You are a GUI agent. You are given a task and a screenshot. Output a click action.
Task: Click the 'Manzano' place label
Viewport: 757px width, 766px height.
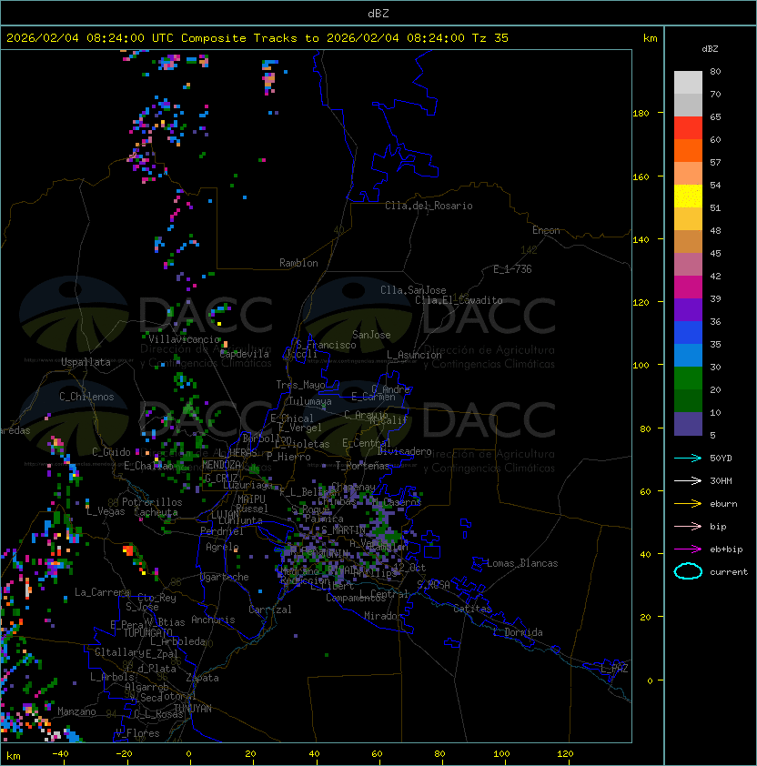pyautogui.click(x=76, y=711)
